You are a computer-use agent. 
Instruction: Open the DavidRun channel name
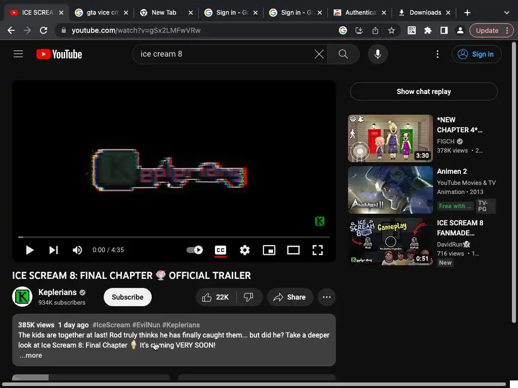(453, 244)
